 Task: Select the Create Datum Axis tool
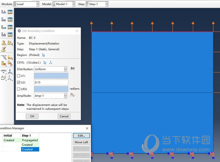click(x=10, y=71)
